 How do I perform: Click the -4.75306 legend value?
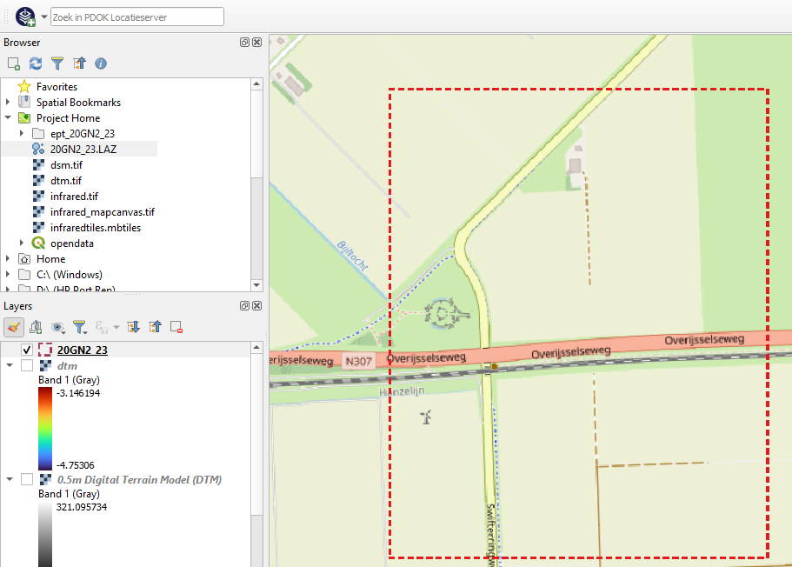pos(76,465)
